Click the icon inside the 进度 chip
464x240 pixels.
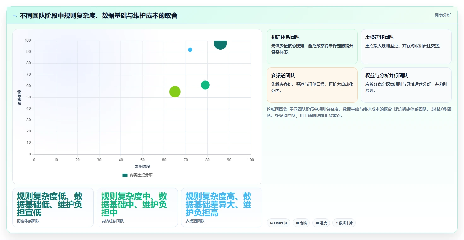click(317, 223)
